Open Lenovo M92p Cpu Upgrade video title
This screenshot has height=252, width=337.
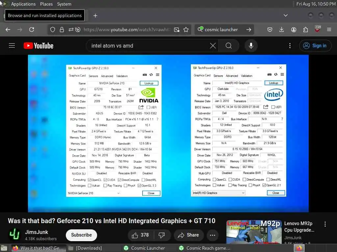click(299, 227)
